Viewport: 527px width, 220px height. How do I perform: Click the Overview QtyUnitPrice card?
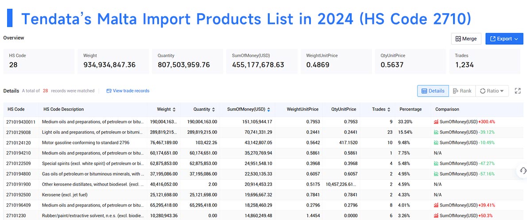[411, 62]
